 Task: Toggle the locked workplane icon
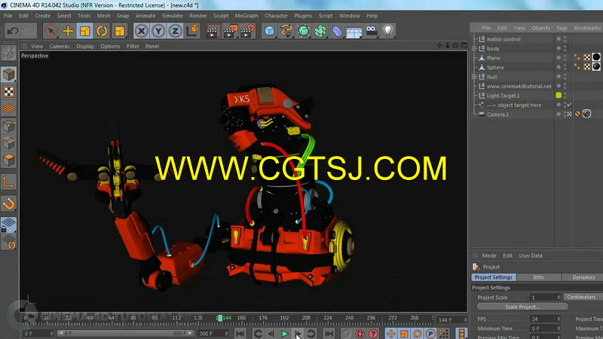click(9, 224)
